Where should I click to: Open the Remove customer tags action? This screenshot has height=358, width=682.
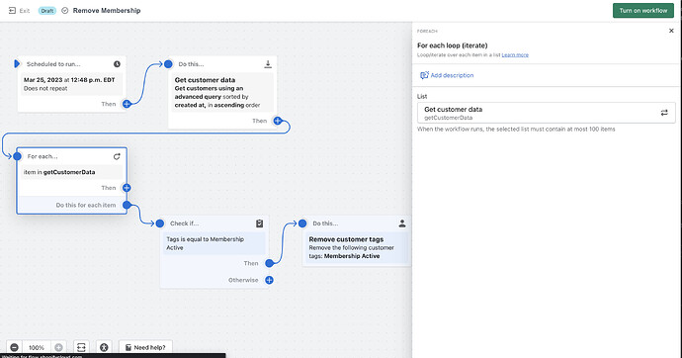coord(357,247)
